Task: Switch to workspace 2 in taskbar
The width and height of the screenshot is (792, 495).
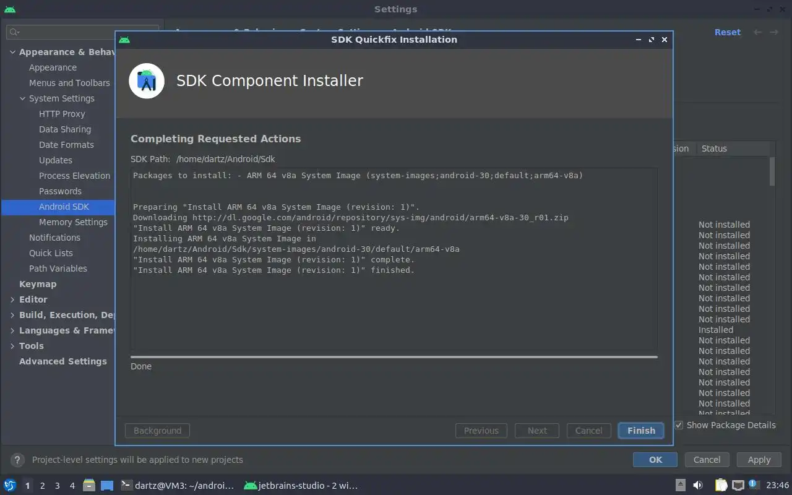Action: 42,486
